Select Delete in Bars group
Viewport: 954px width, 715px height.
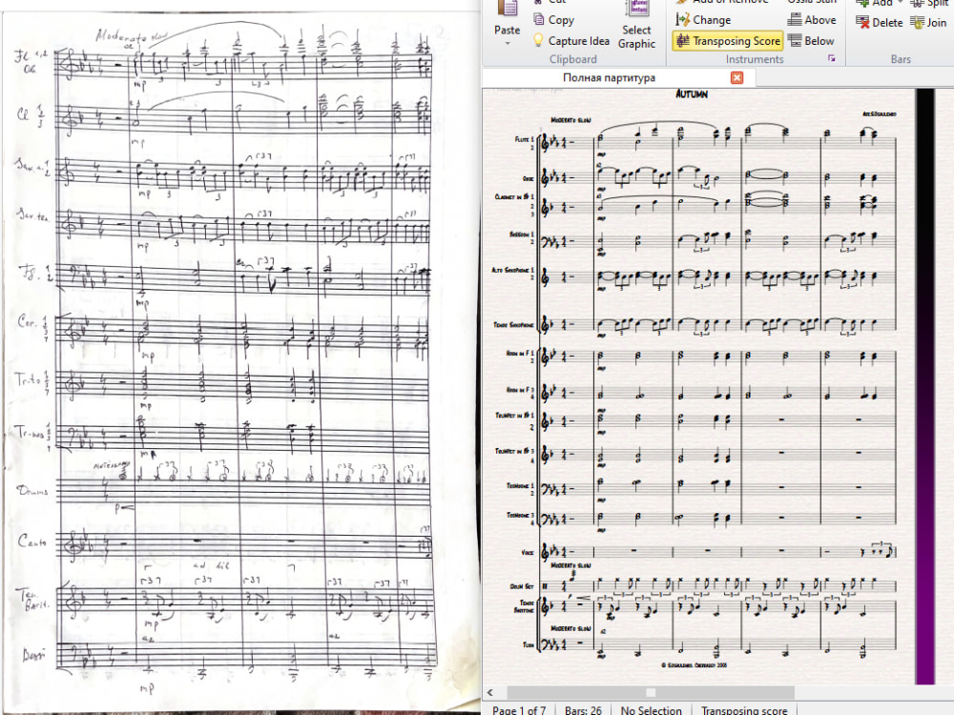point(887,23)
